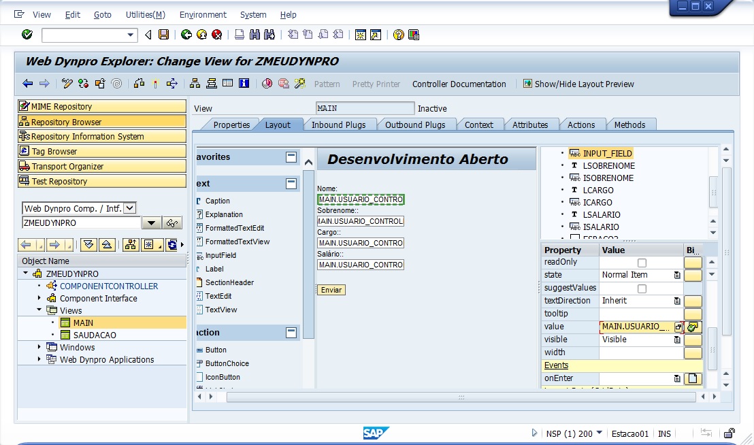
Task: Click the green Enter checkmark icon
Action: pos(27,35)
